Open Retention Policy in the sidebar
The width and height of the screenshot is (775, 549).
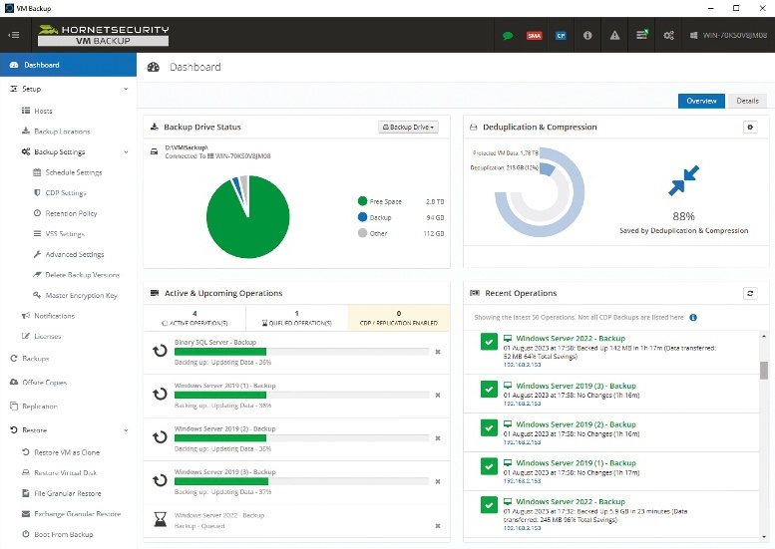(71, 213)
